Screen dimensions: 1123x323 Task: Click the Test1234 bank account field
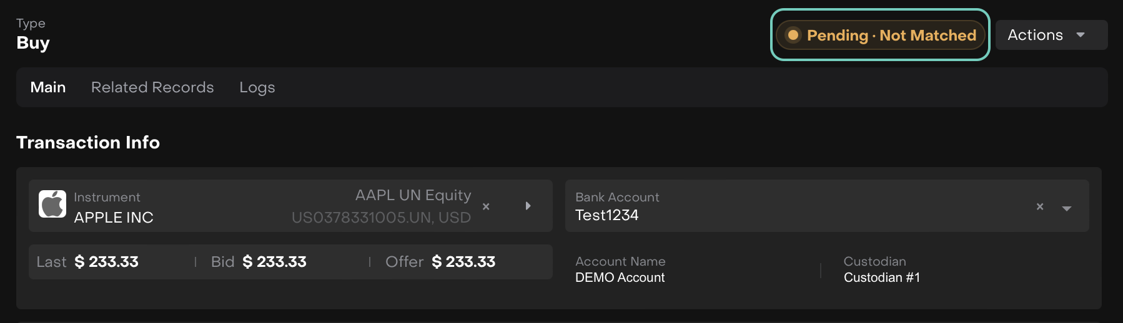607,215
